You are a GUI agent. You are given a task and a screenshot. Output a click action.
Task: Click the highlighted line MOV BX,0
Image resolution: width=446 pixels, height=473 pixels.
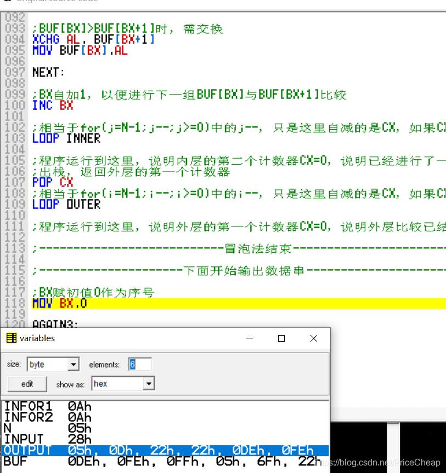239,303
